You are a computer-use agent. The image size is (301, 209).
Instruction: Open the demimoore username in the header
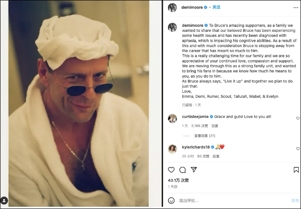click(x=192, y=7)
